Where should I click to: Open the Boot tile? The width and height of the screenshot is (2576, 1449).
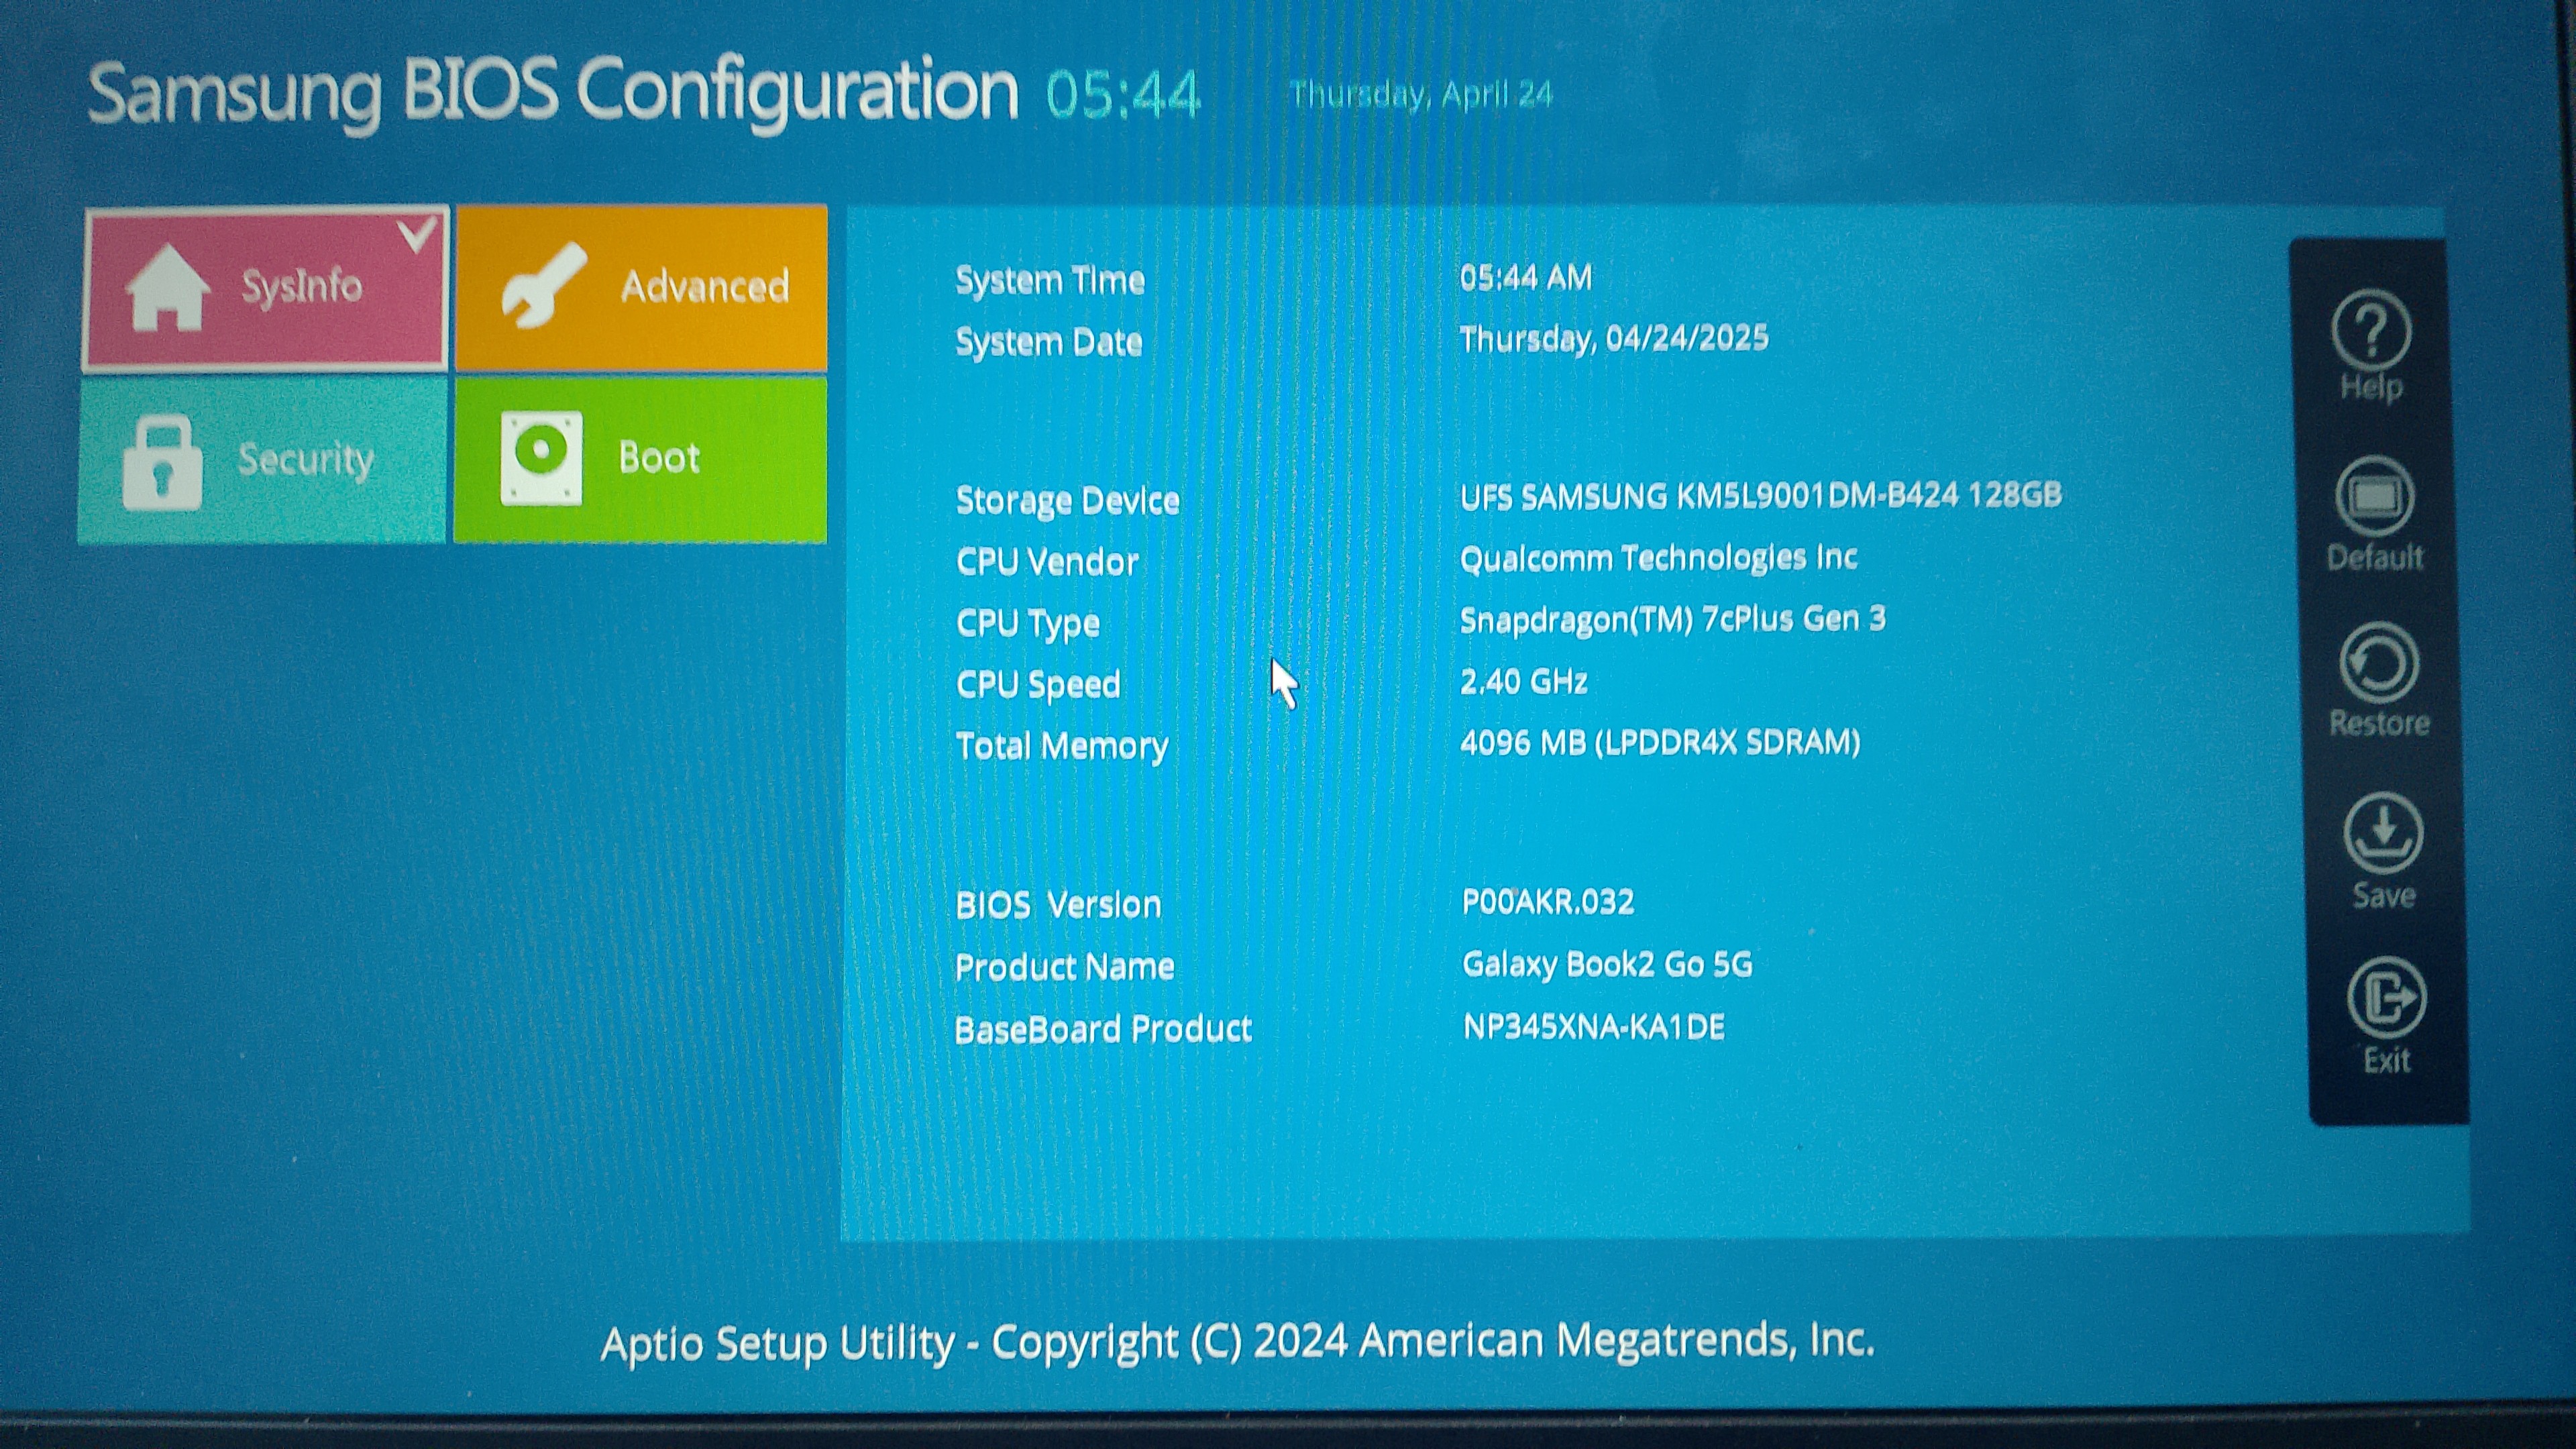point(640,459)
